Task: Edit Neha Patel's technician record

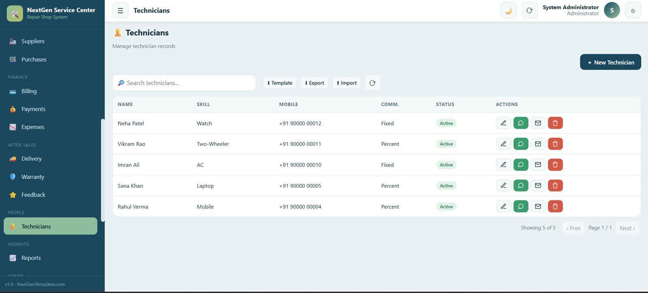Action: coord(503,123)
